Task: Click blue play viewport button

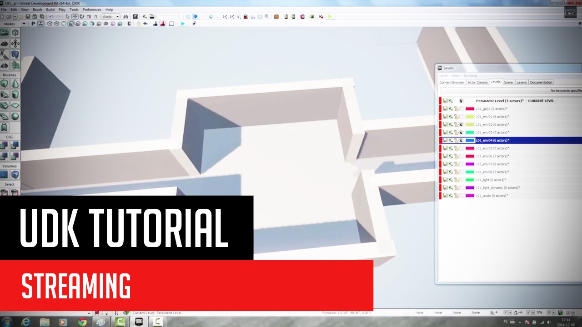Action: [182, 24]
